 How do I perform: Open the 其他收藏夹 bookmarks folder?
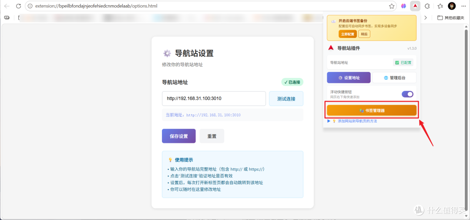coord(451,18)
